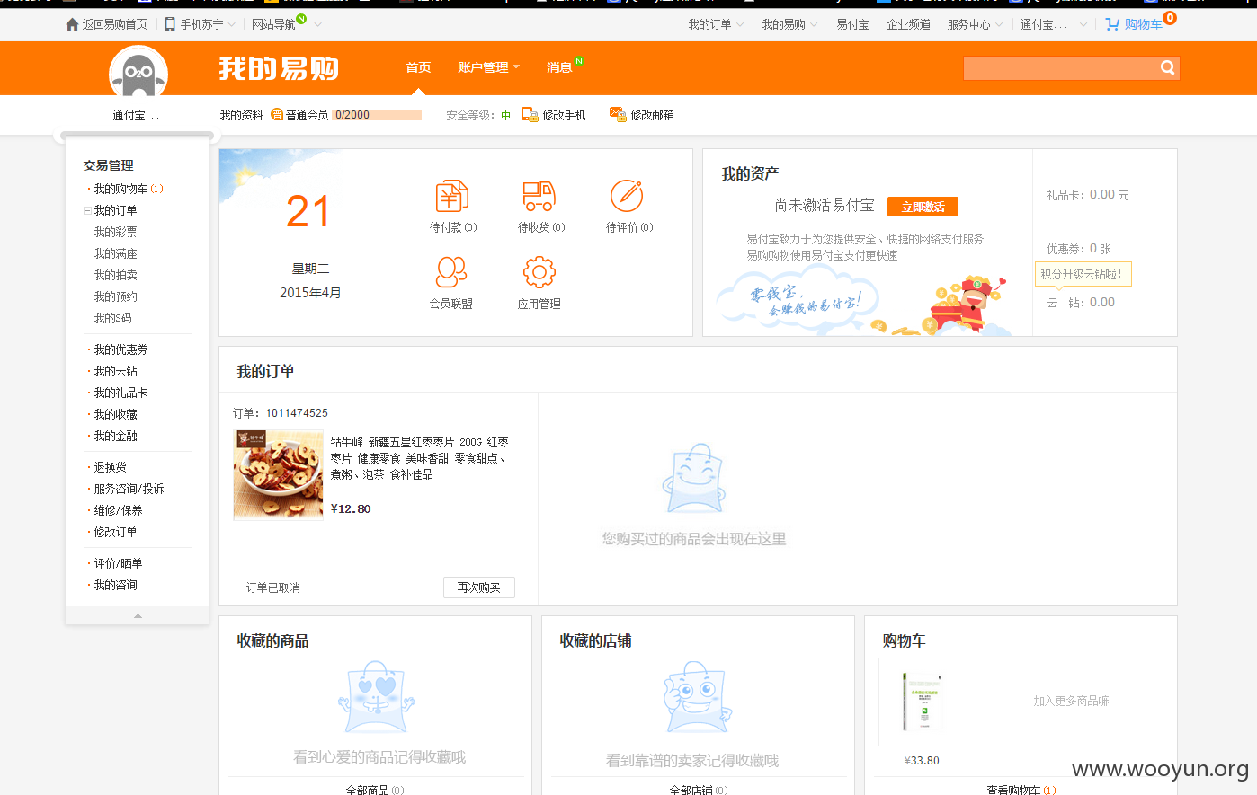This screenshot has width=1257, height=795.
Task: Open 维修/保养 in the sidebar
Action: tap(119, 510)
